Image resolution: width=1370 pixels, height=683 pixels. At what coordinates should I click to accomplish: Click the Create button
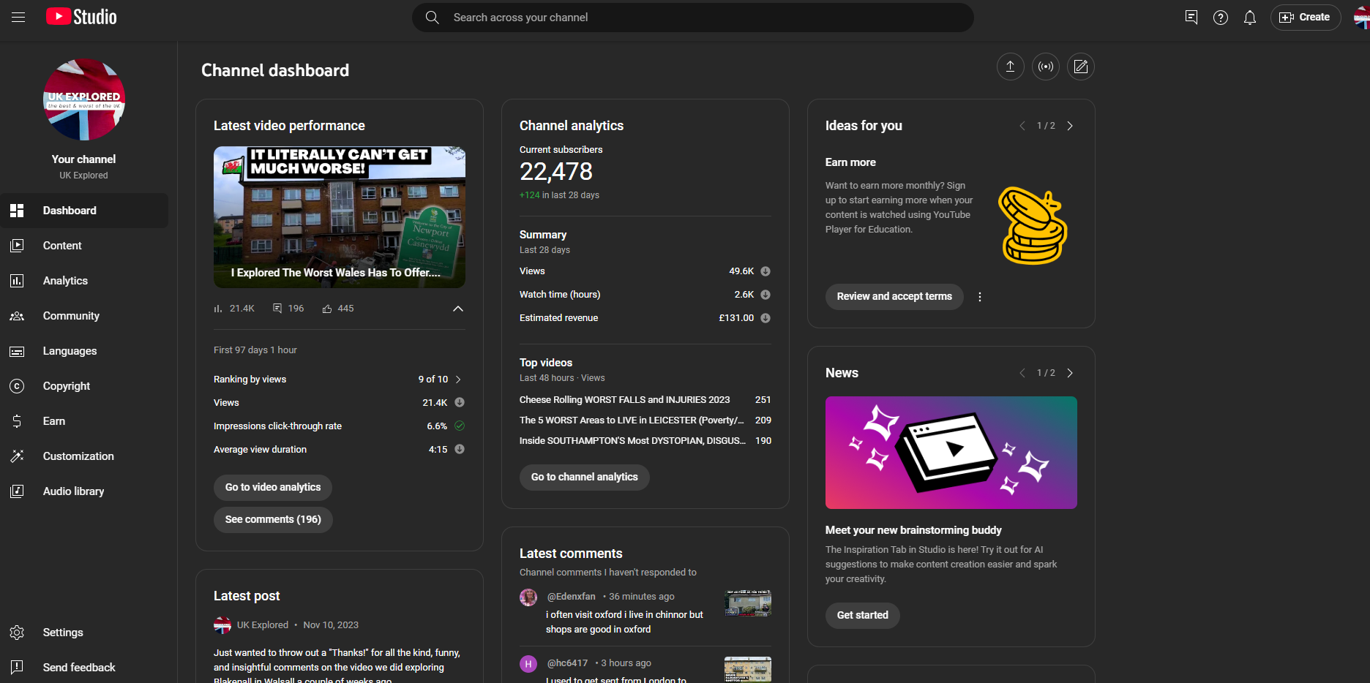pos(1306,17)
